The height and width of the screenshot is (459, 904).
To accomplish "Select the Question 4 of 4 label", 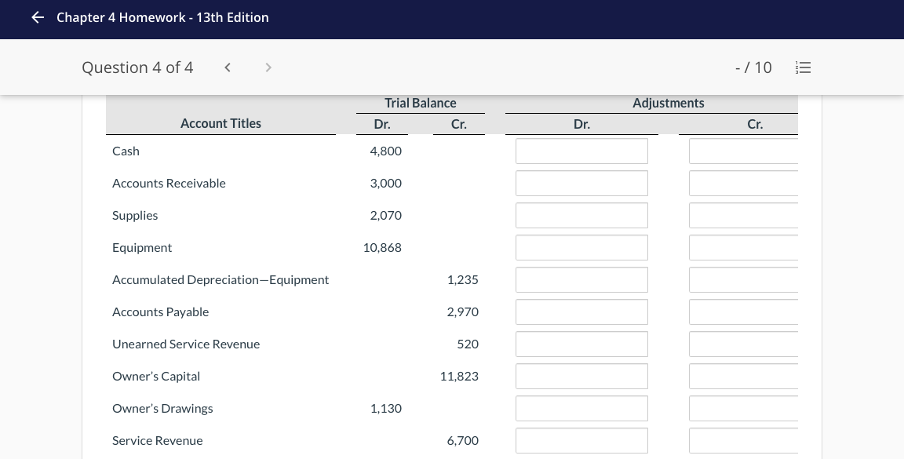I will [x=137, y=67].
